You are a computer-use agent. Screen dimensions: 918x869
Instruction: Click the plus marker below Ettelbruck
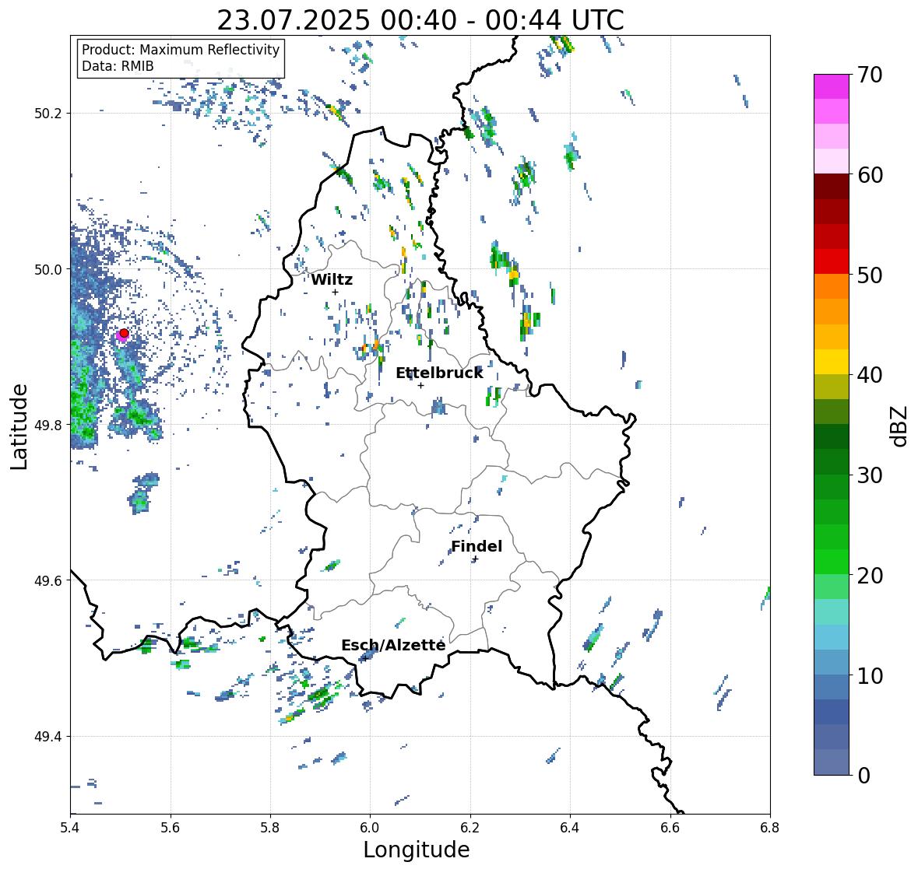pyautogui.click(x=420, y=385)
